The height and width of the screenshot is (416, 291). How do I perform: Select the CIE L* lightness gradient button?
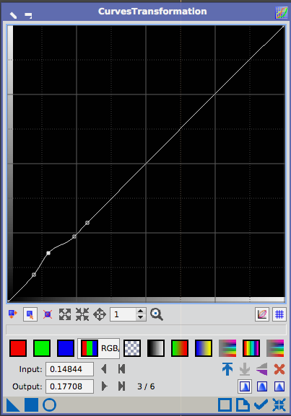tap(156, 348)
